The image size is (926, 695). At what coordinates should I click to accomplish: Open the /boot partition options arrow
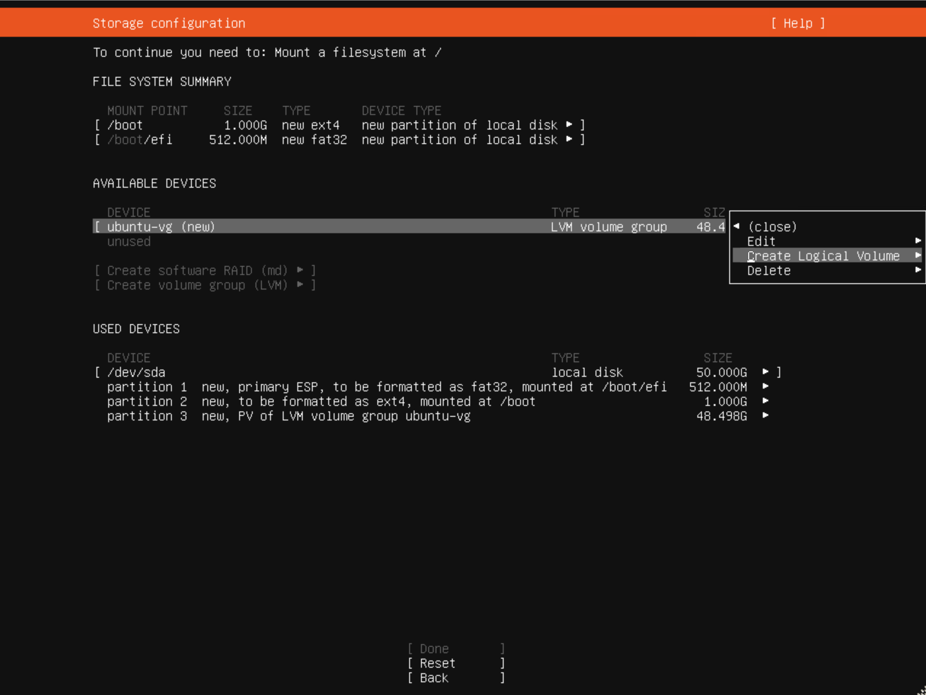(570, 125)
